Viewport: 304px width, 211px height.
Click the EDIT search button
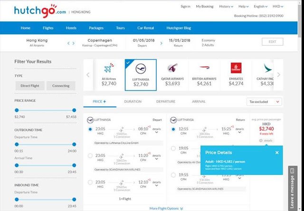point(272,42)
